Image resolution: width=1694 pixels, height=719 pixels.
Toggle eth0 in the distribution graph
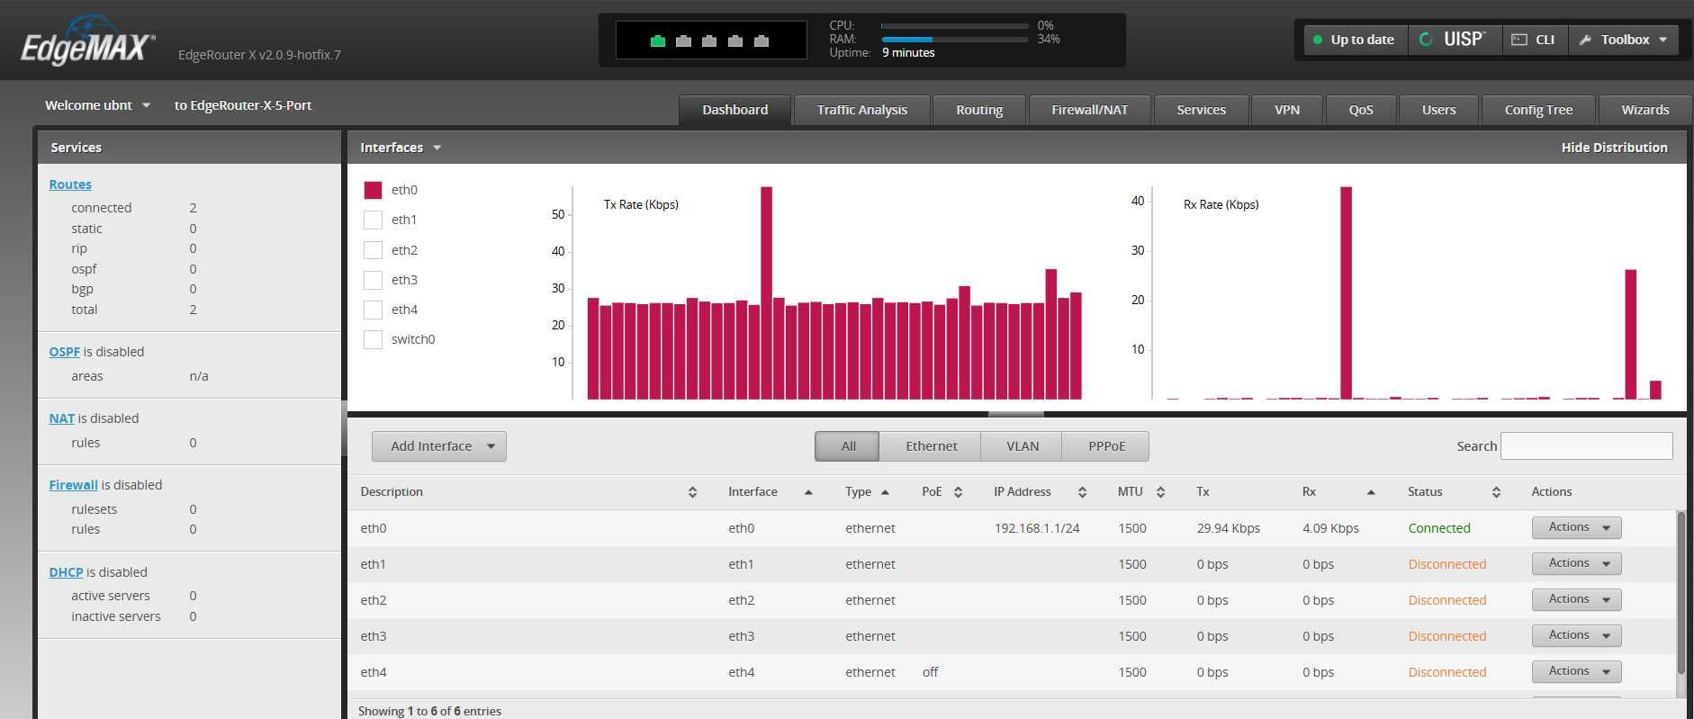click(373, 190)
